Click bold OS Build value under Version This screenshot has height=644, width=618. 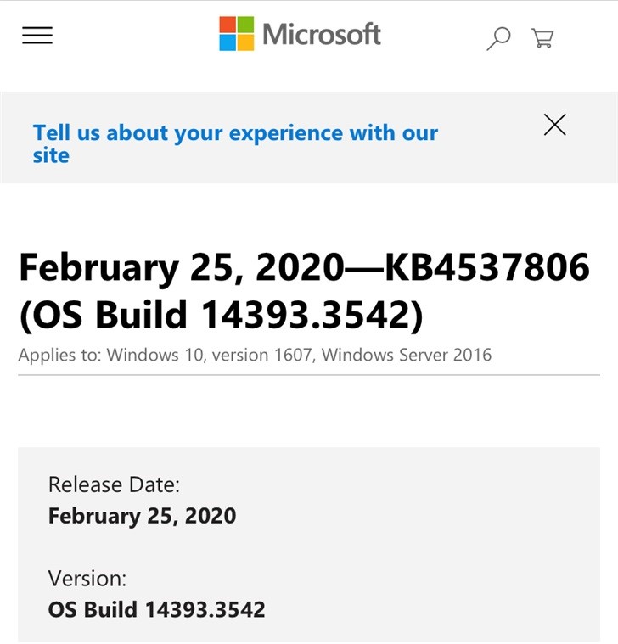[x=156, y=609]
